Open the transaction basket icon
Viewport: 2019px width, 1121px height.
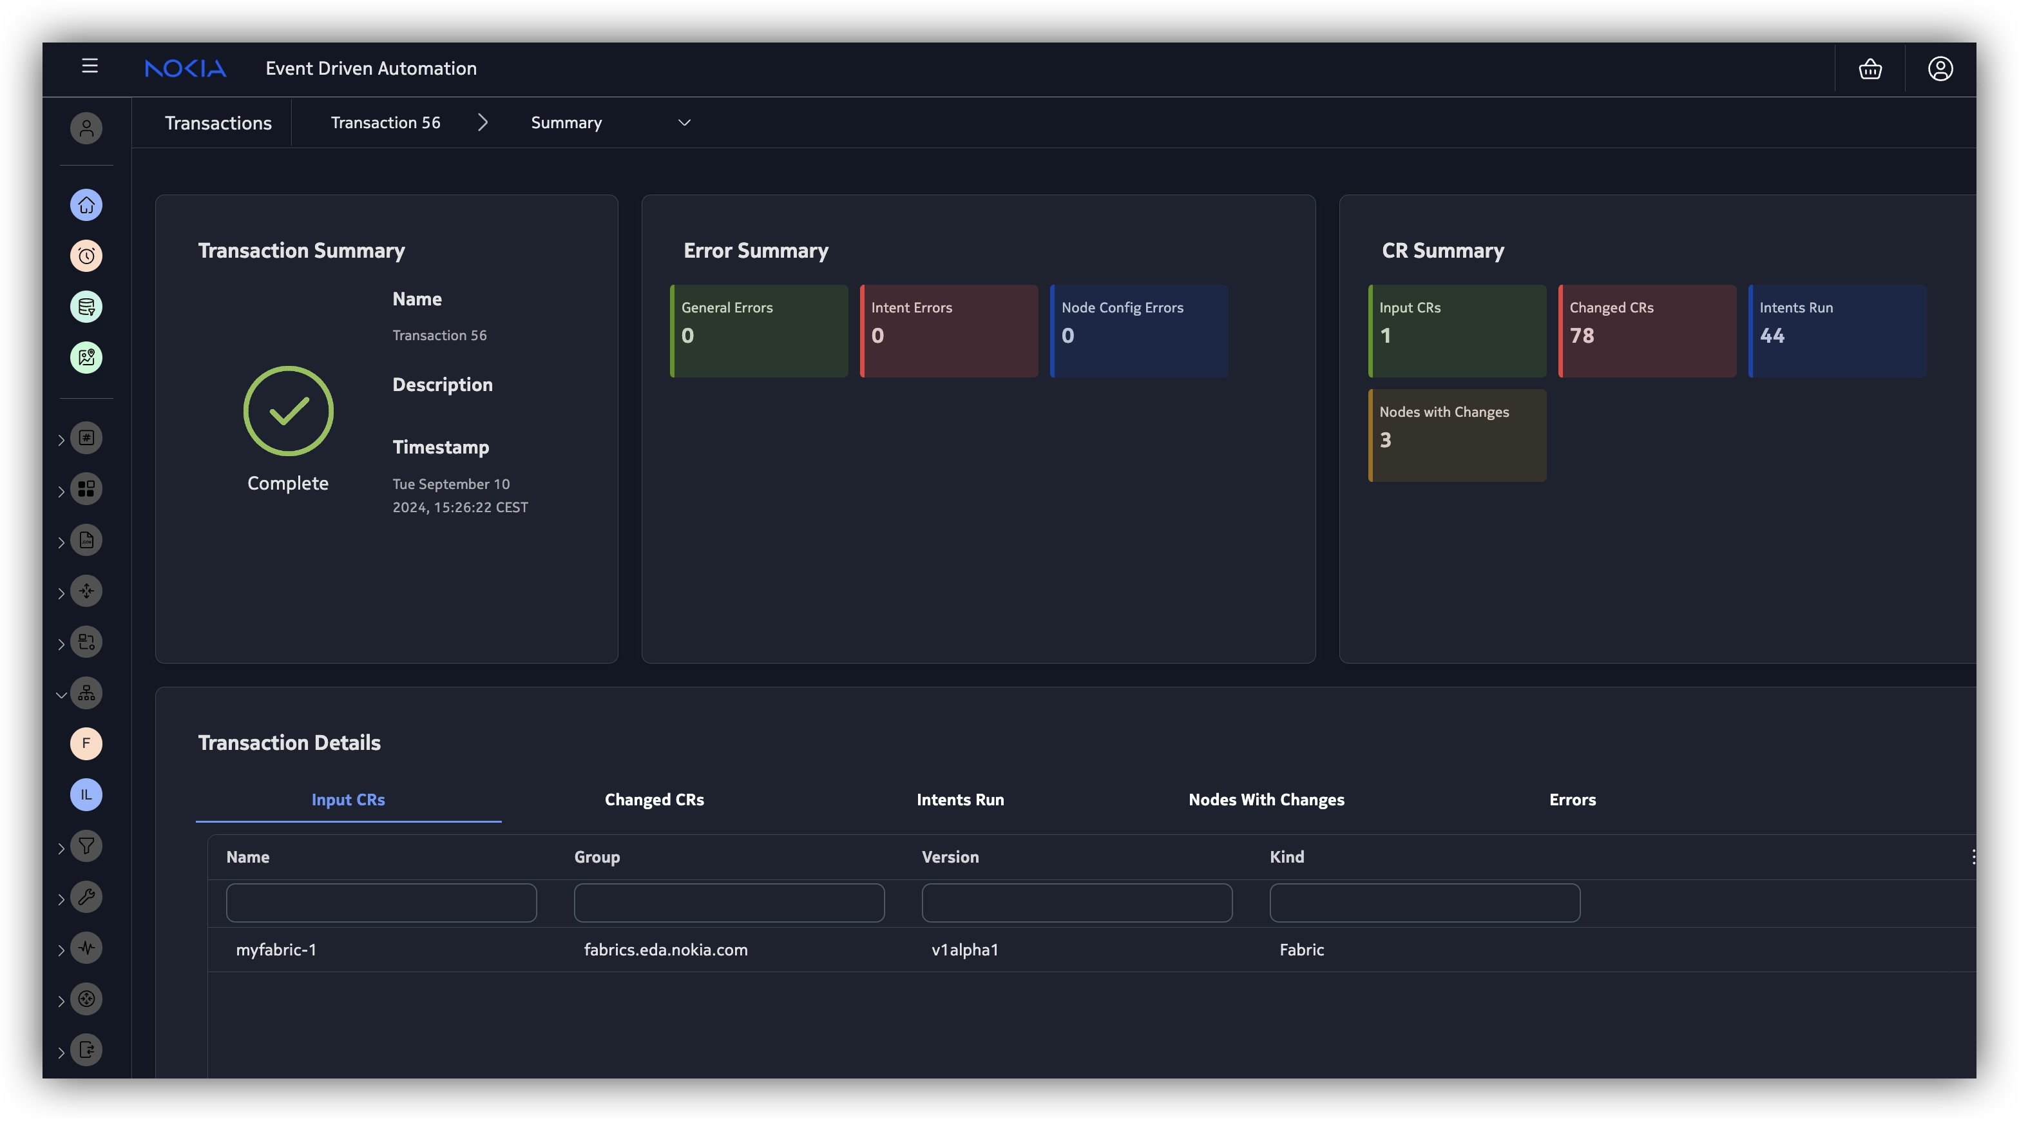point(1870,69)
